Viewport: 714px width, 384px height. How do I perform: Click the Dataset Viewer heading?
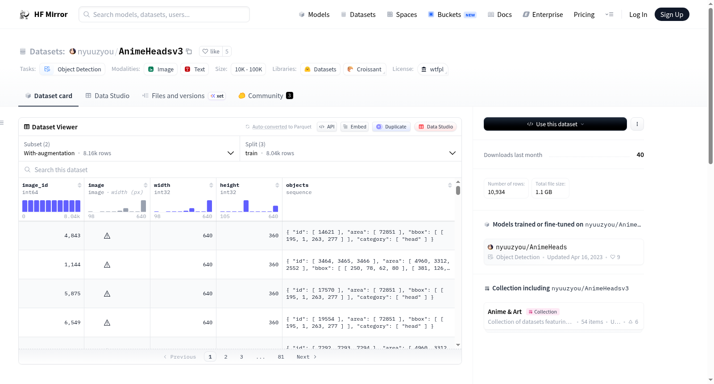click(50, 127)
